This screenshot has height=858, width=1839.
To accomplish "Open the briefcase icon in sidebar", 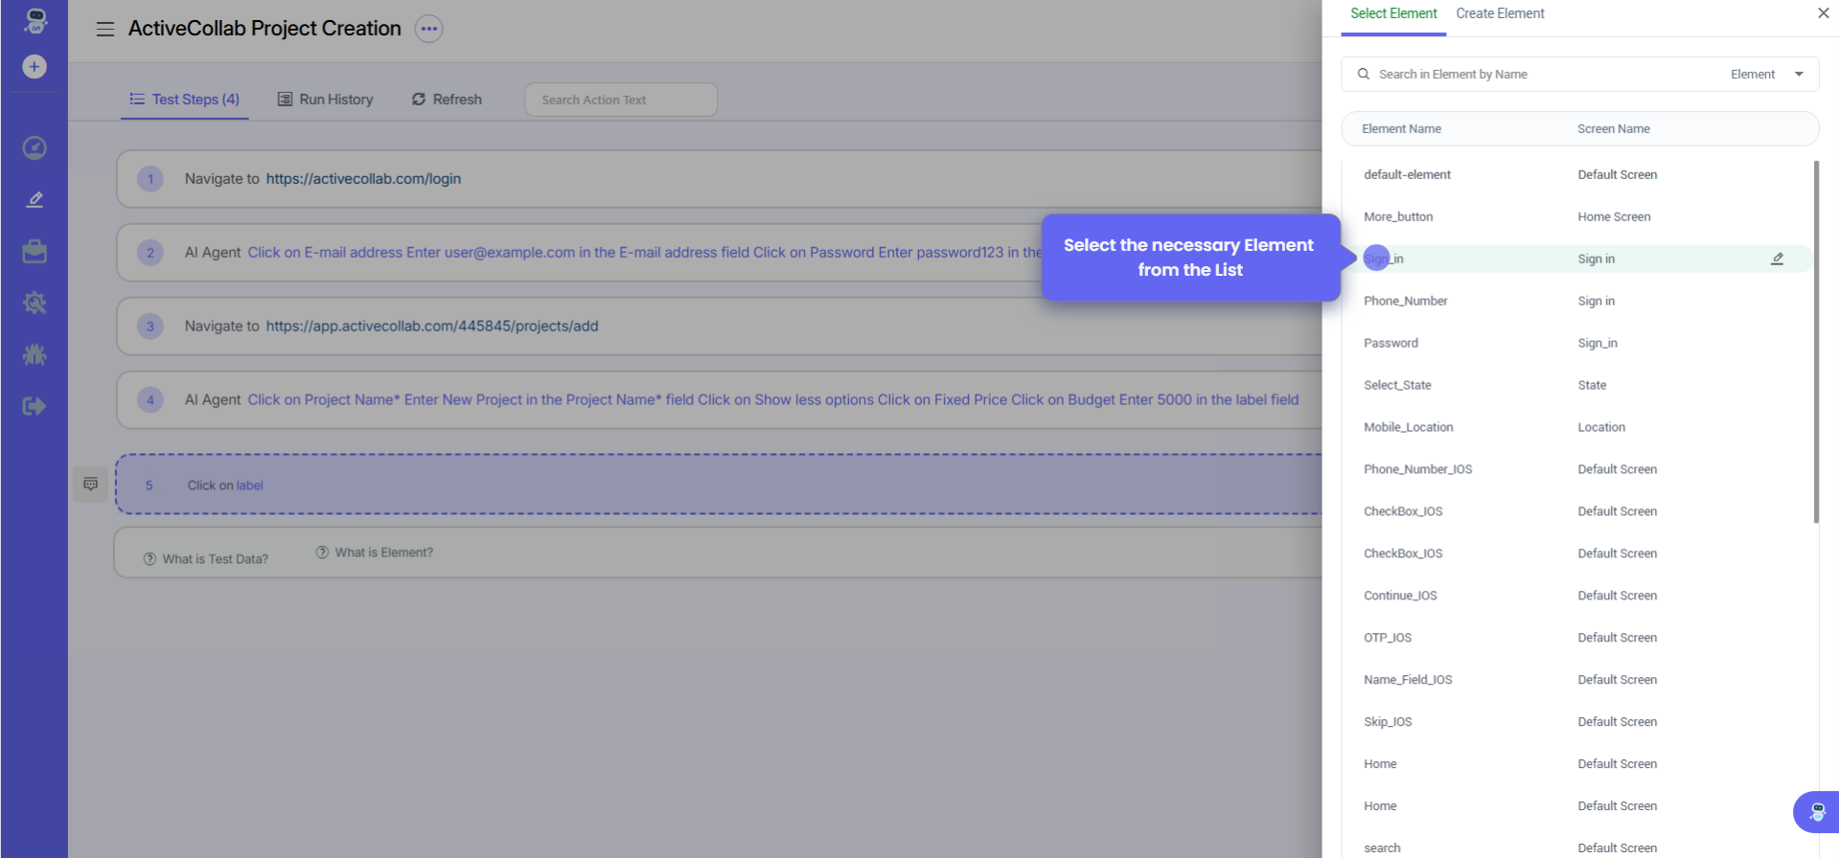I will point(34,251).
